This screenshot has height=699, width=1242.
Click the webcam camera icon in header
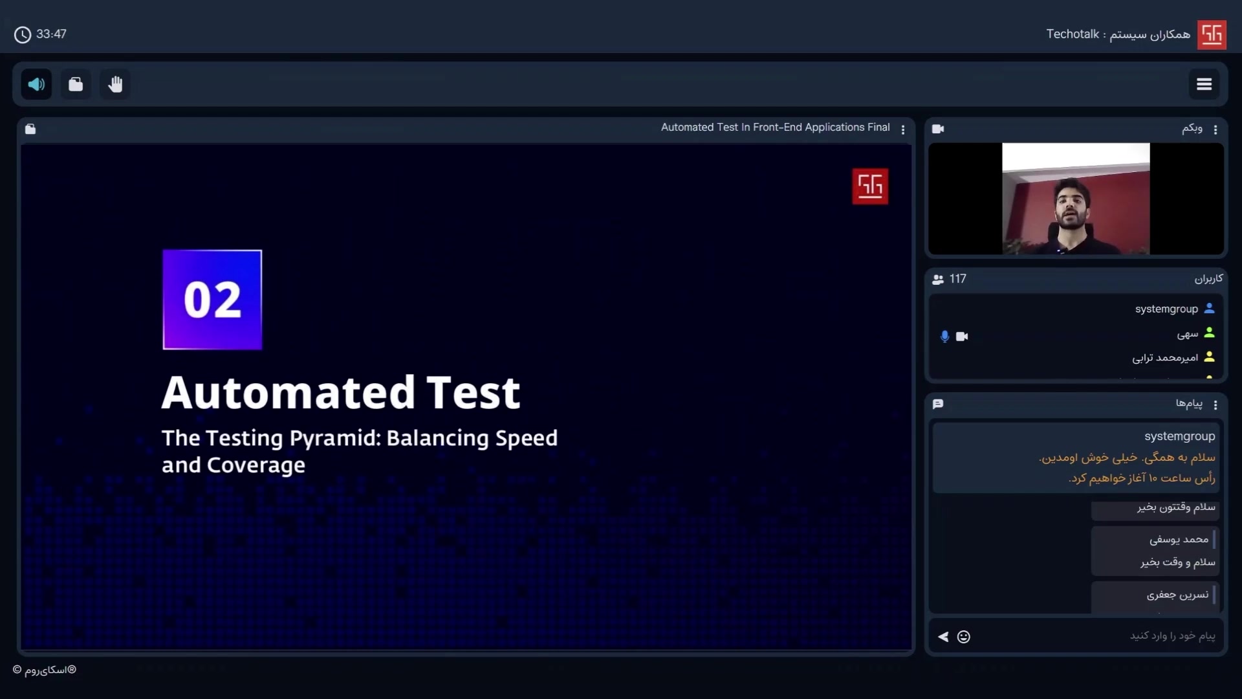938,129
